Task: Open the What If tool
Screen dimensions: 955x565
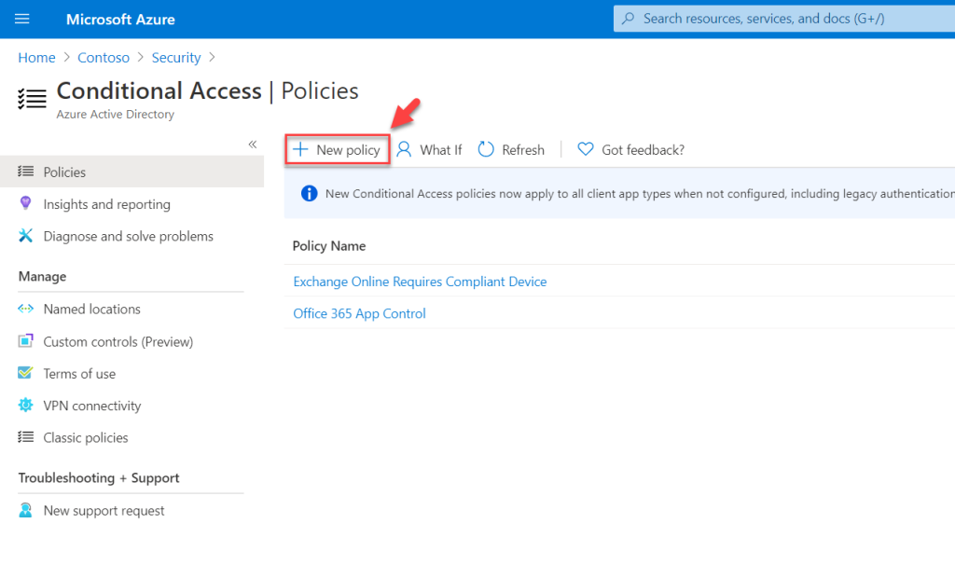Action: [x=429, y=149]
